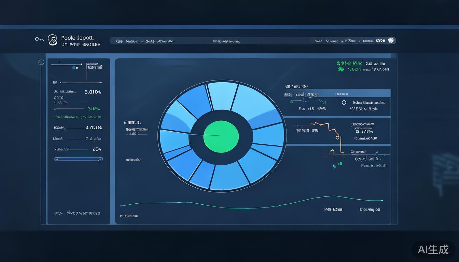The image size is (459, 262).
Task: Toggle the small circle at the sidebar's top-left edge
Action: (41, 62)
